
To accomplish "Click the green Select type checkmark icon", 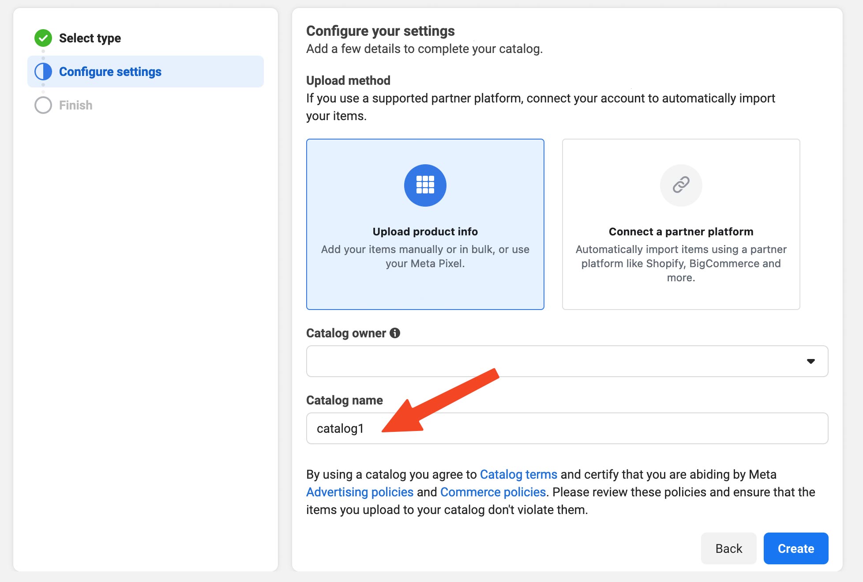I will 43,38.
